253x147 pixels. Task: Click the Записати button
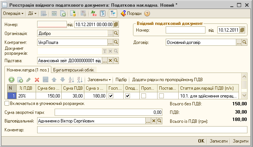(x=218, y=141)
